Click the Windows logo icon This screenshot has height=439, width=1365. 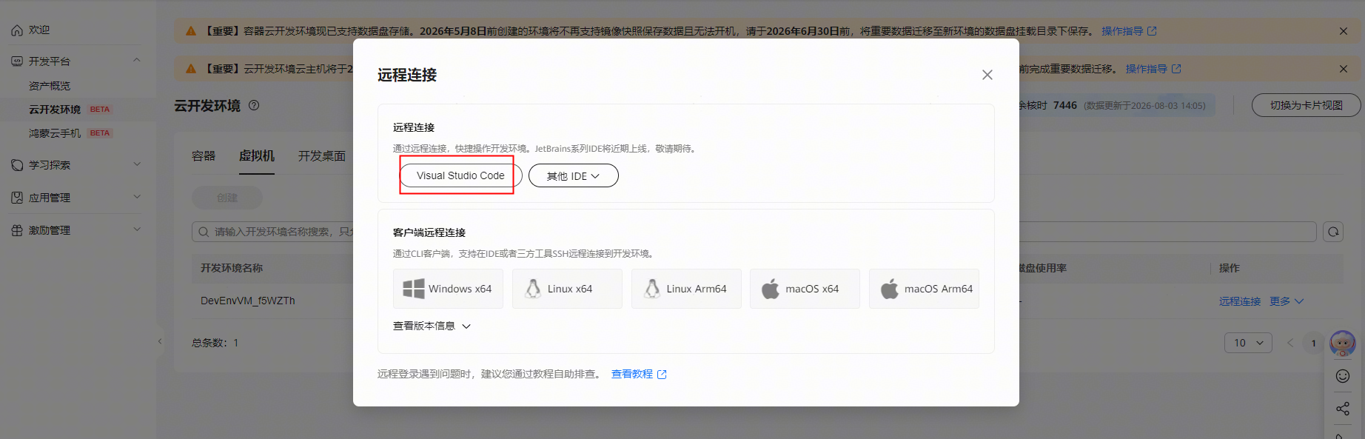[414, 289]
